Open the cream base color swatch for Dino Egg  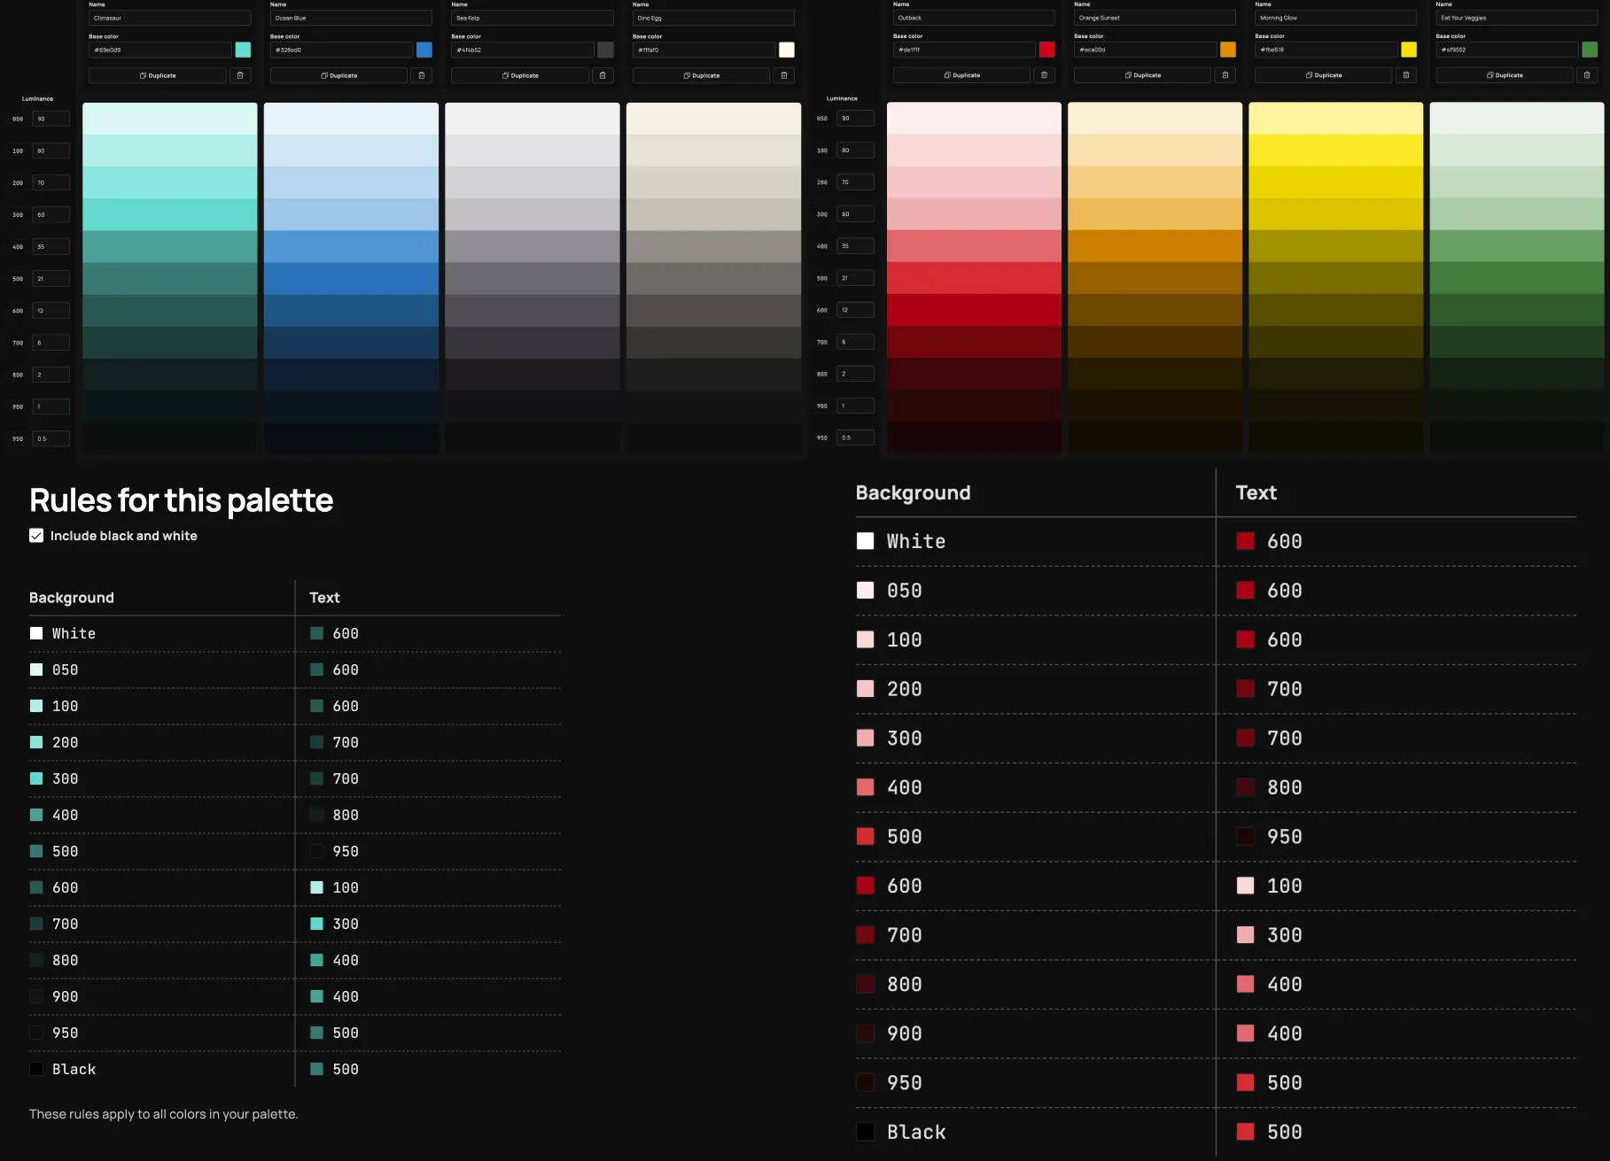[x=787, y=50]
